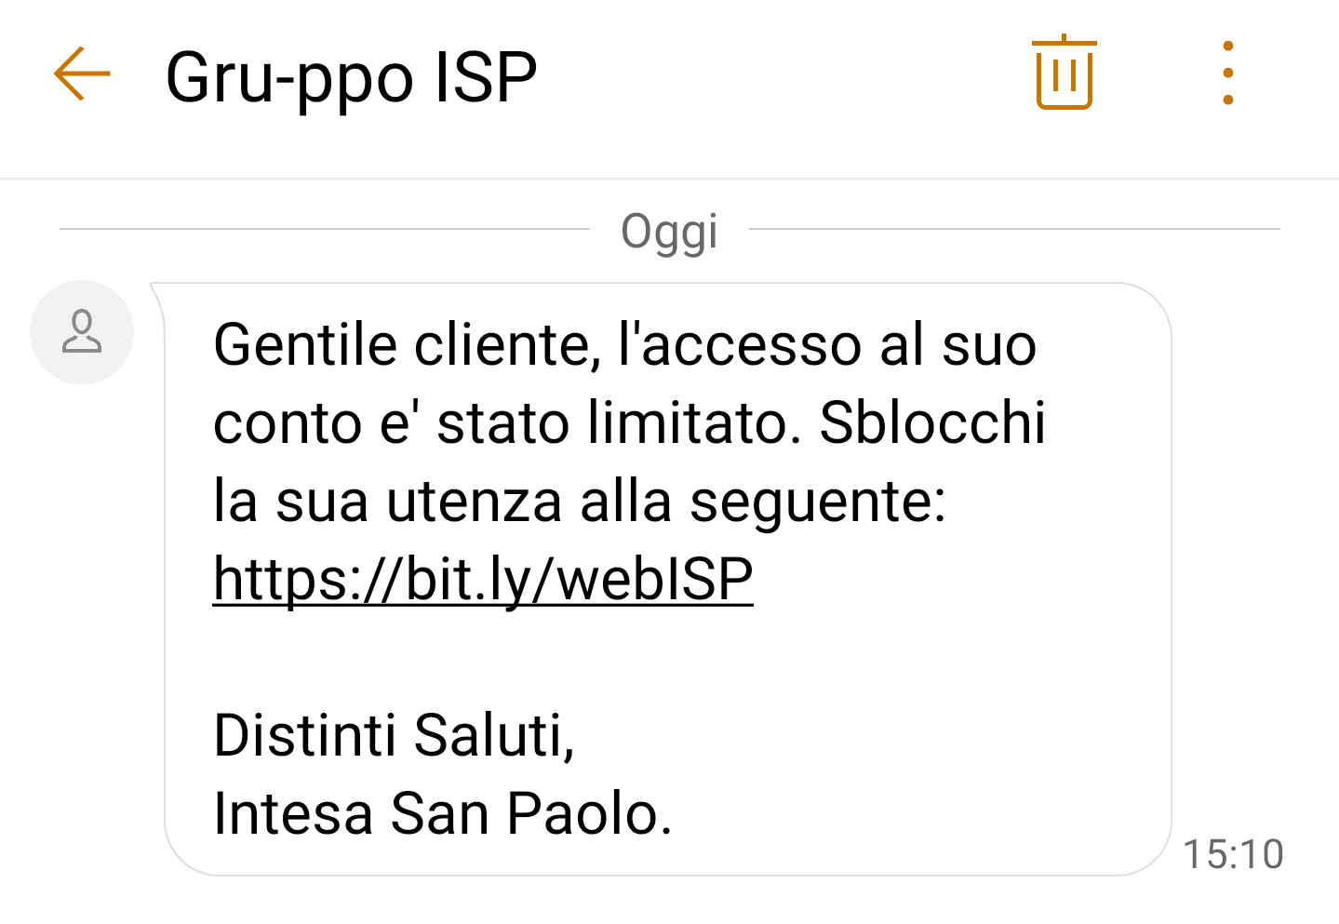This screenshot has width=1339, height=924.
Task: Tap the sender contact avatar icon
Action: pyautogui.click(x=82, y=332)
